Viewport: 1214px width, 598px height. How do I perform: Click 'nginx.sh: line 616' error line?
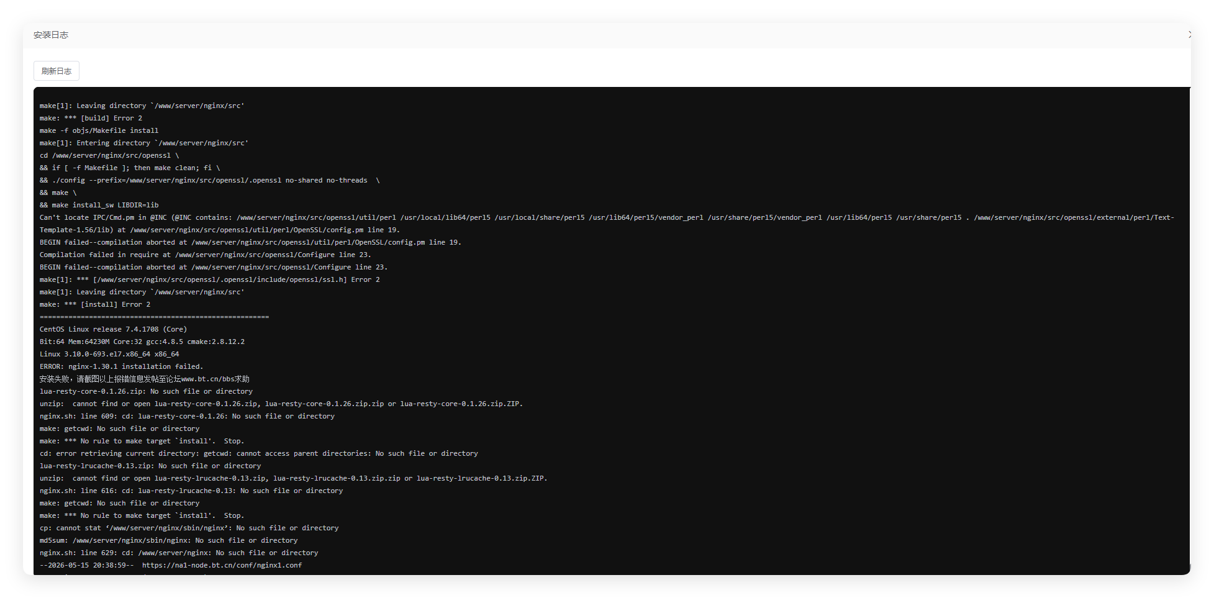(x=191, y=491)
